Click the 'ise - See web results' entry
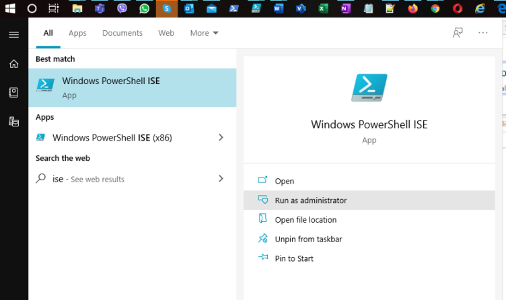This screenshot has height=300, width=506. coord(88,179)
